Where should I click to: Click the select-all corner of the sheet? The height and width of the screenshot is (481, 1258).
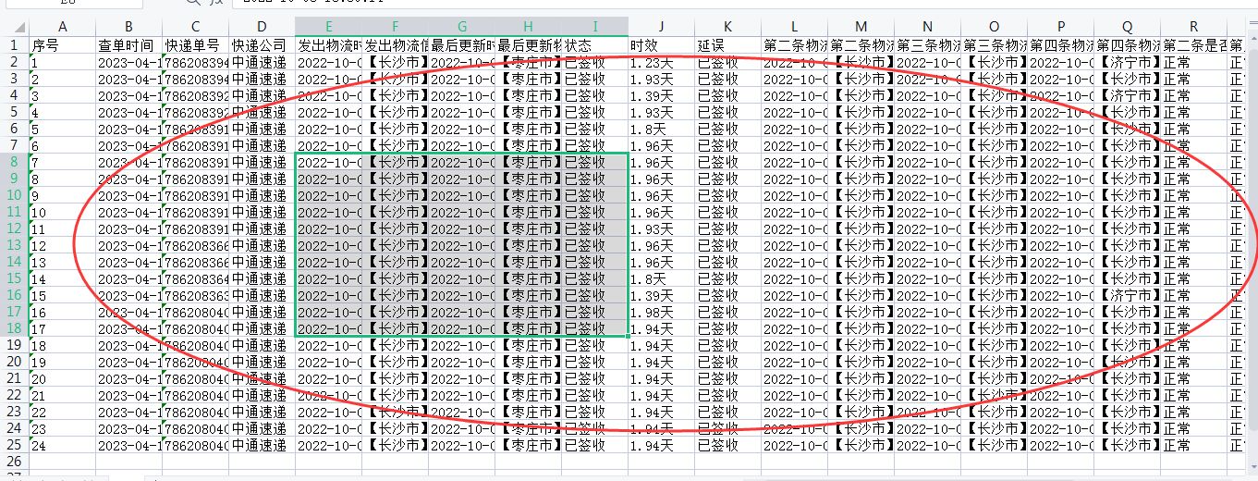(15, 27)
